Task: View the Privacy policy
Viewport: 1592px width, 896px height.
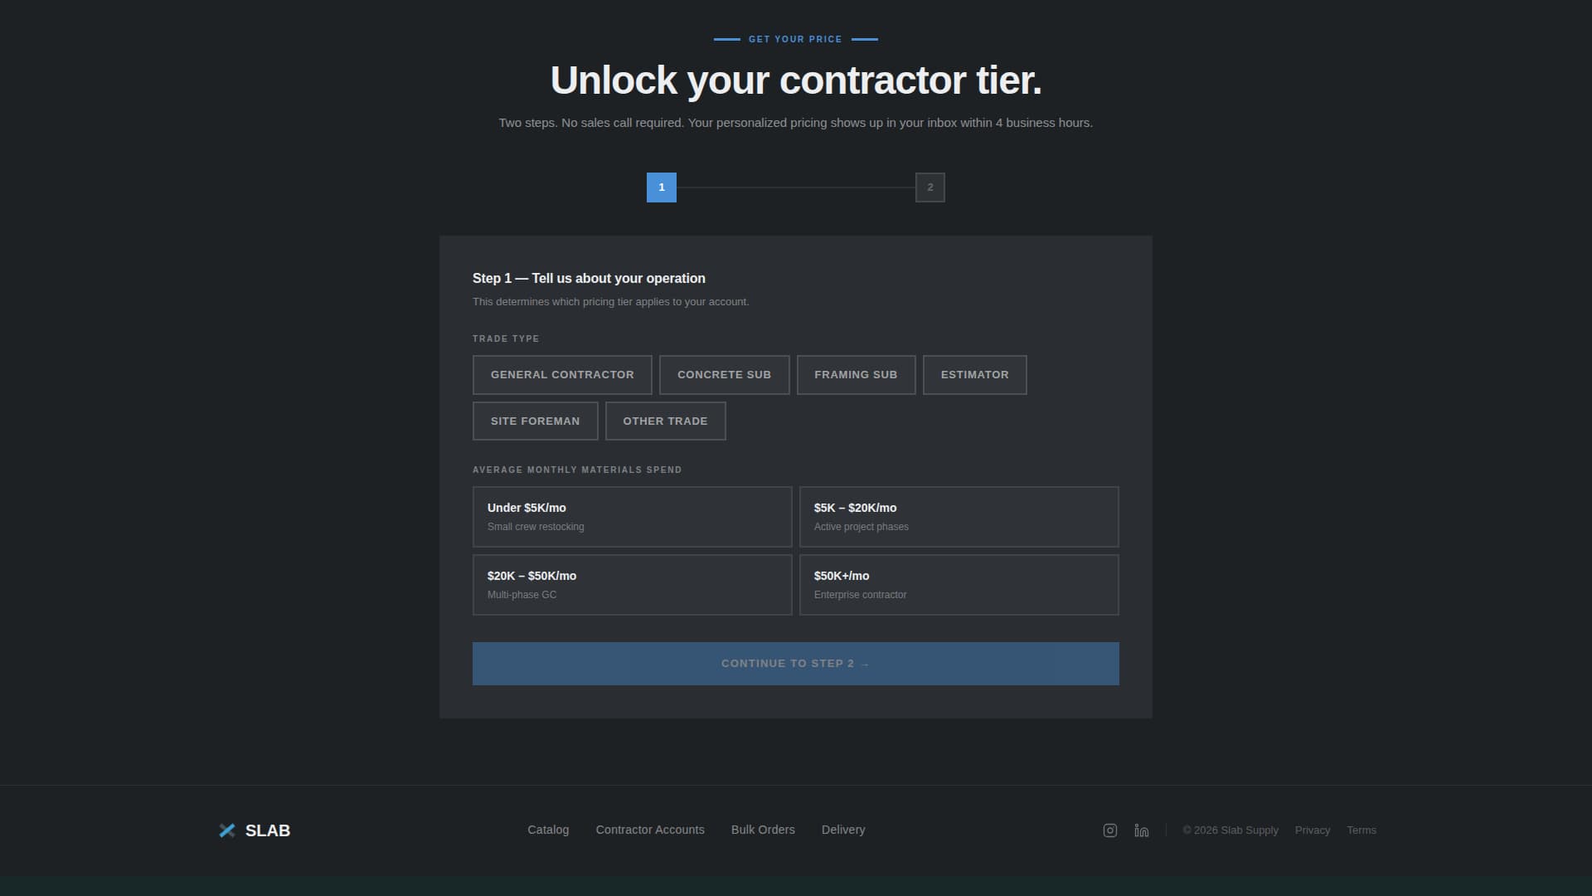Action: 1313,830
